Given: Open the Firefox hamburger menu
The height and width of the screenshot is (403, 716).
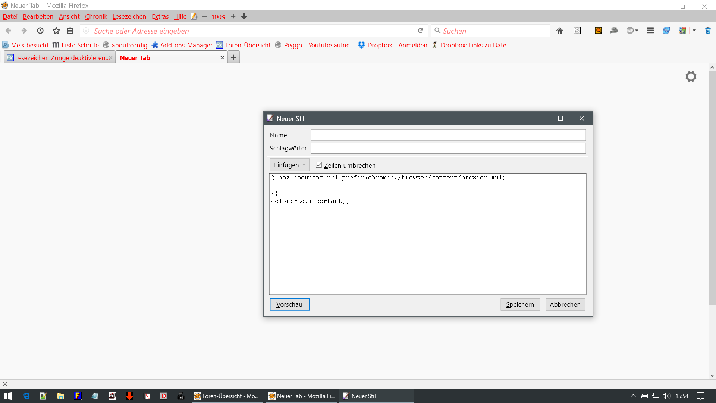Looking at the screenshot, I should pos(650,31).
